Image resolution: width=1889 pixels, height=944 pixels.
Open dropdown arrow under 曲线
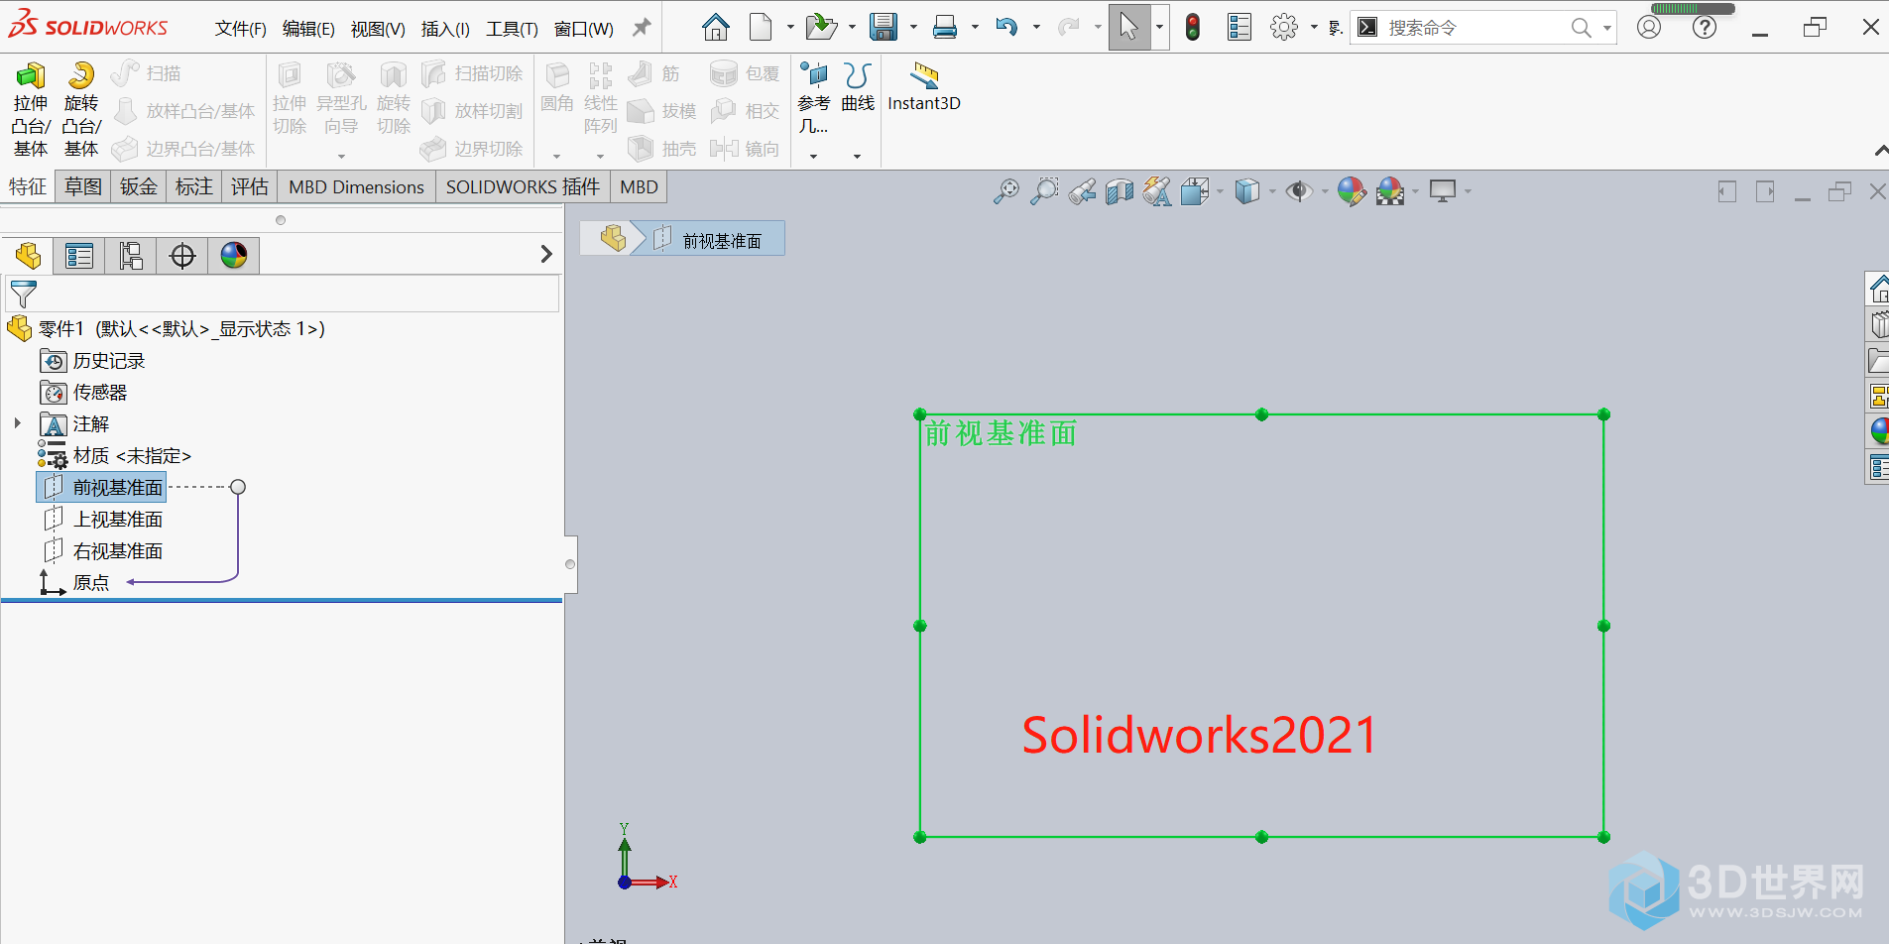(857, 156)
